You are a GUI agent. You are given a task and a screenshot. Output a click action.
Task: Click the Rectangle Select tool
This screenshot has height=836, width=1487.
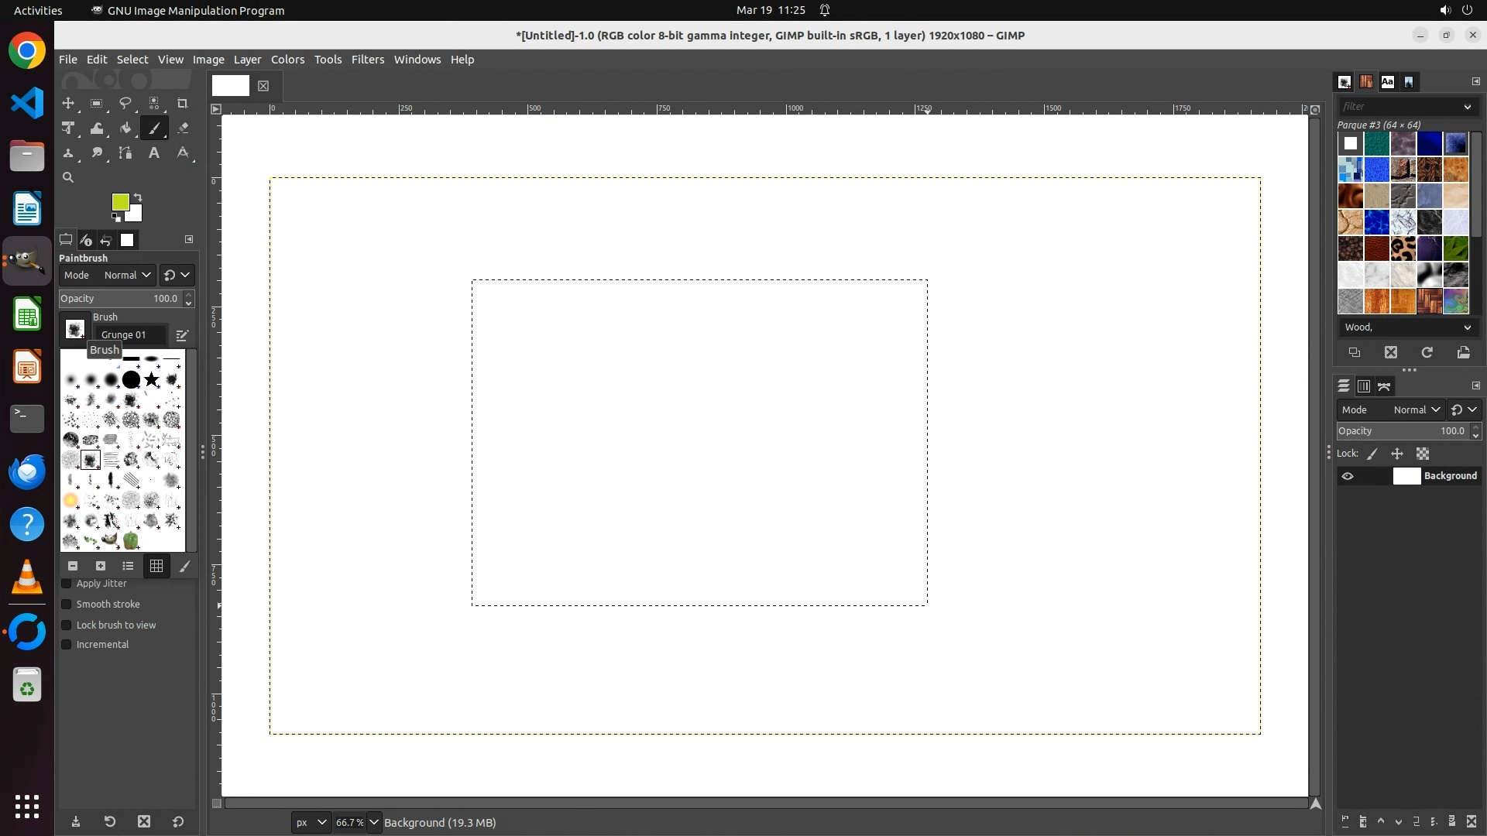[x=97, y=104]
